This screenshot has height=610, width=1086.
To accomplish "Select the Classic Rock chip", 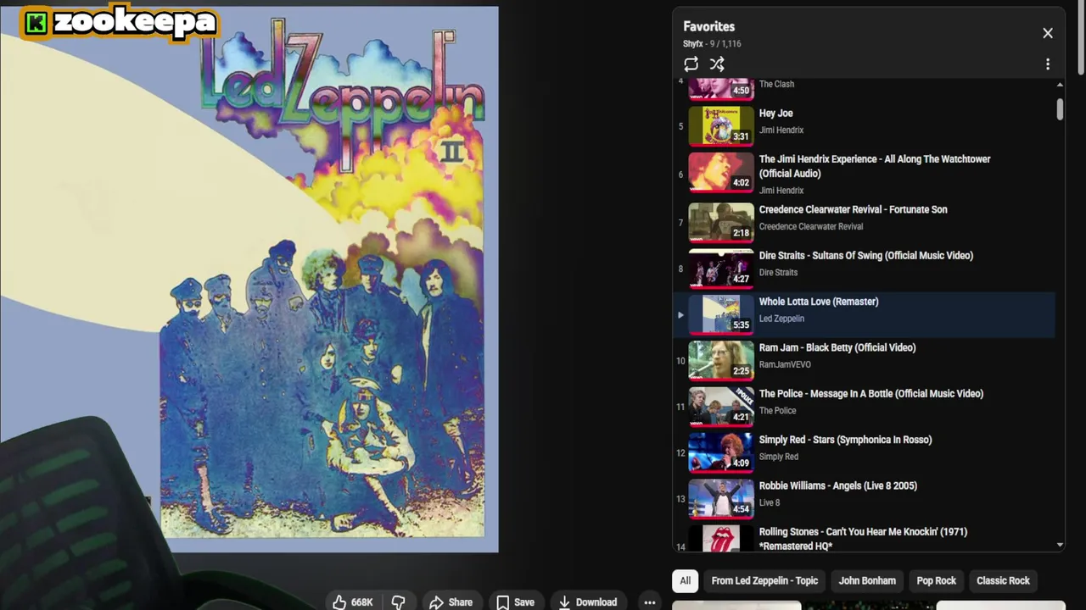I will 1003,580.
